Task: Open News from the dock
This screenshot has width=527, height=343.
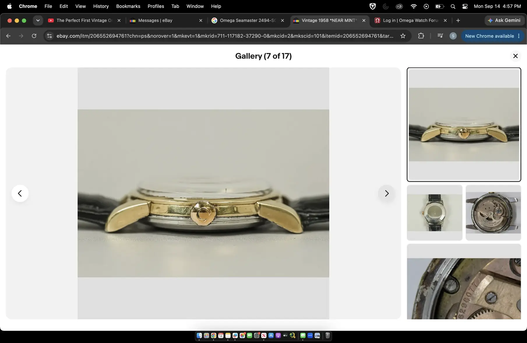Action: coord(264,335)
